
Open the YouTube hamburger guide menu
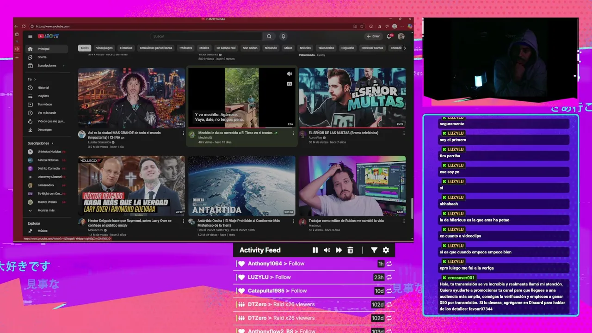(x=30, y=36)
